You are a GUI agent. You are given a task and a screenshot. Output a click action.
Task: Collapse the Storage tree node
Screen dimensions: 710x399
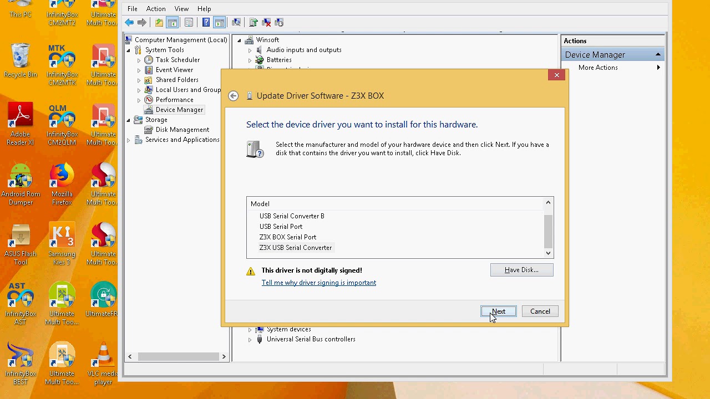(129, 120)
